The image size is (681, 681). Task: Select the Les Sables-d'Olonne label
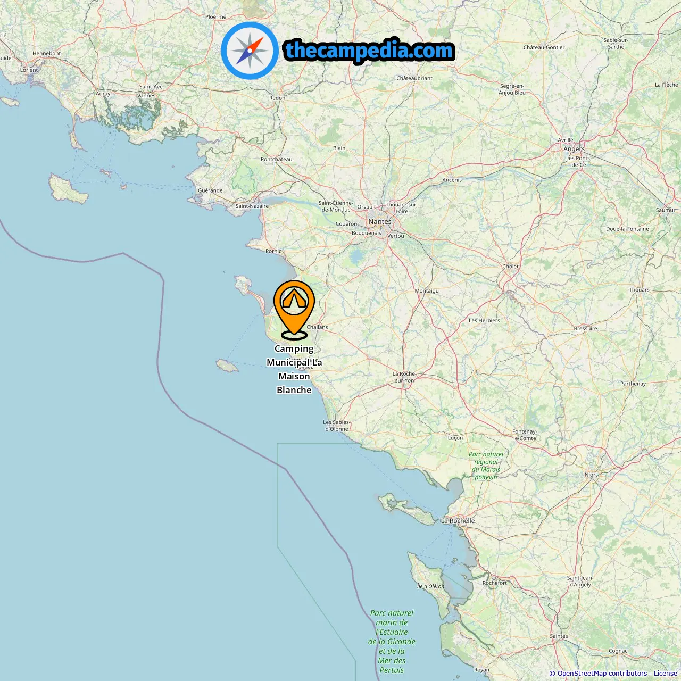coord(337,426)
